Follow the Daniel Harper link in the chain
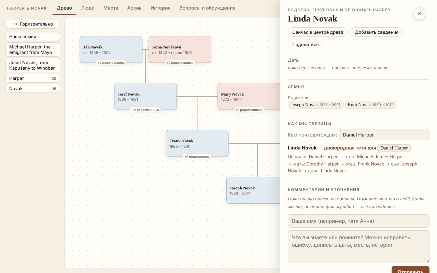 [x=323, y=157]
